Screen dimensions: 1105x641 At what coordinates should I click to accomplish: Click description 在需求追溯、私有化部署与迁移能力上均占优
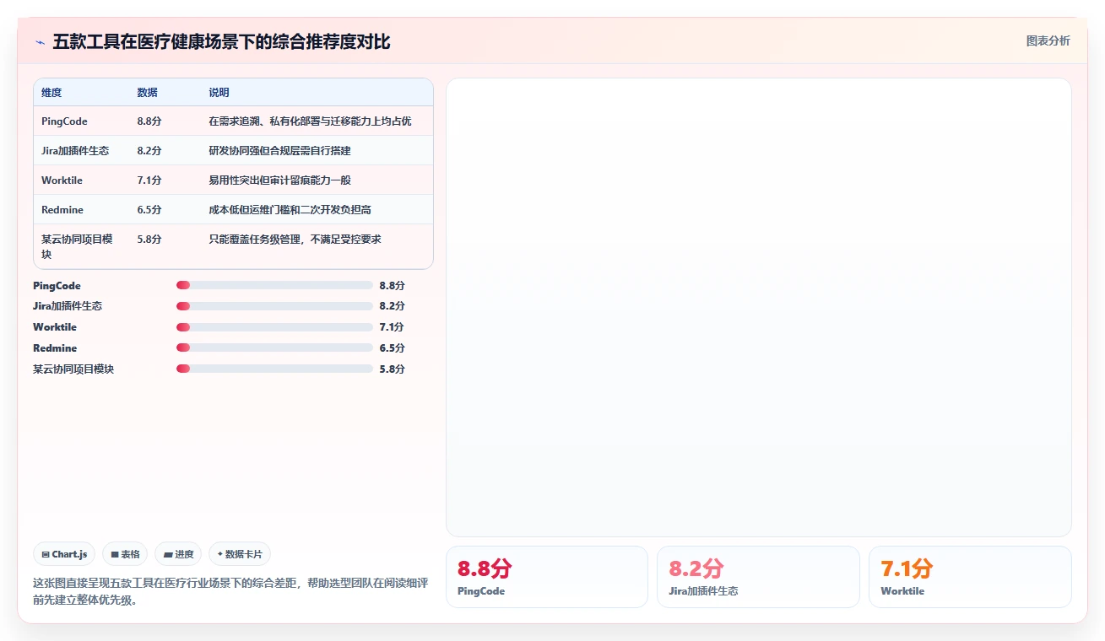click(x=310, y=121)
